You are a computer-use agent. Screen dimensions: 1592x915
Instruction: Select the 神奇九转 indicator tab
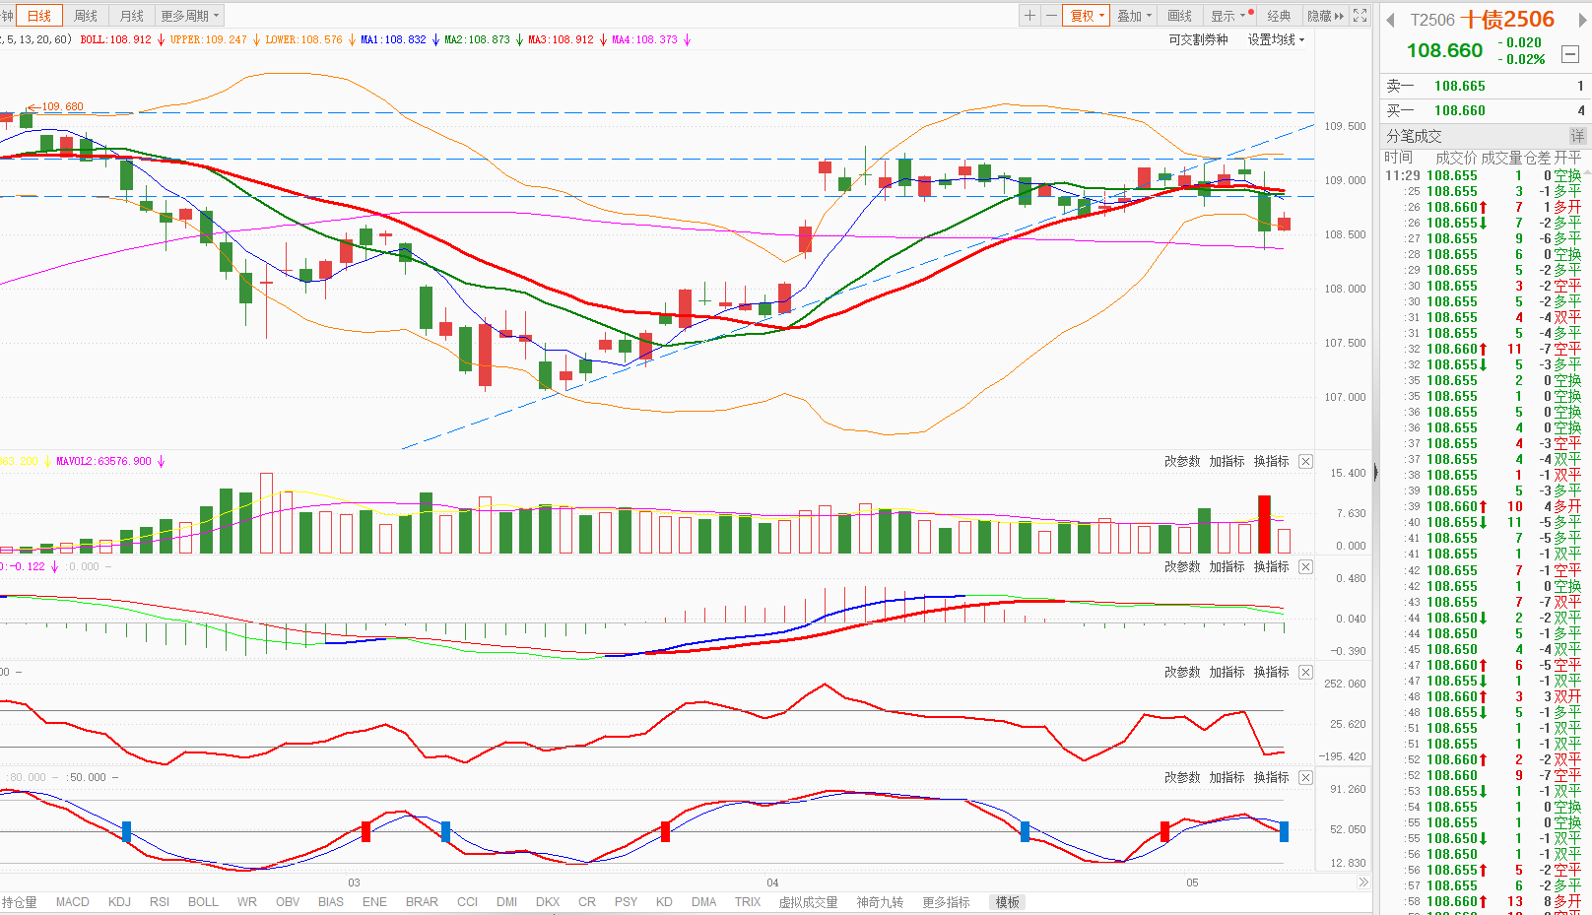pos(880,902)
